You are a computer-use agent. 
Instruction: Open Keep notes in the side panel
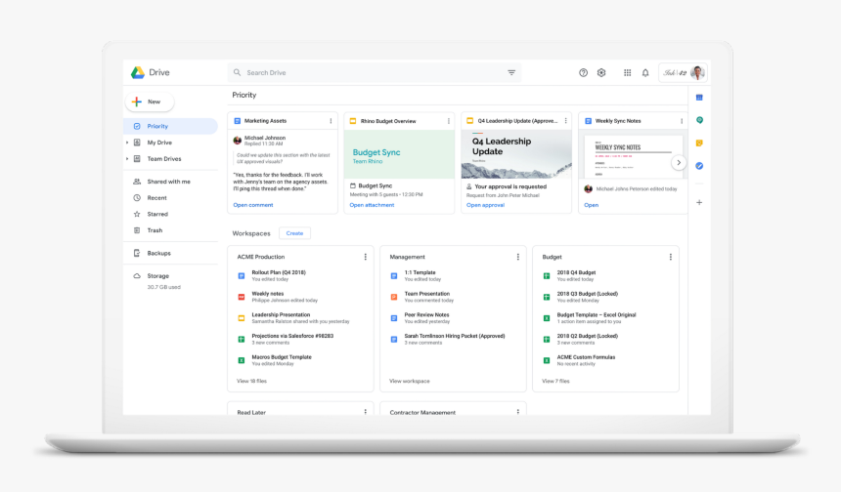pyautogui.click(x=699, y=143)
